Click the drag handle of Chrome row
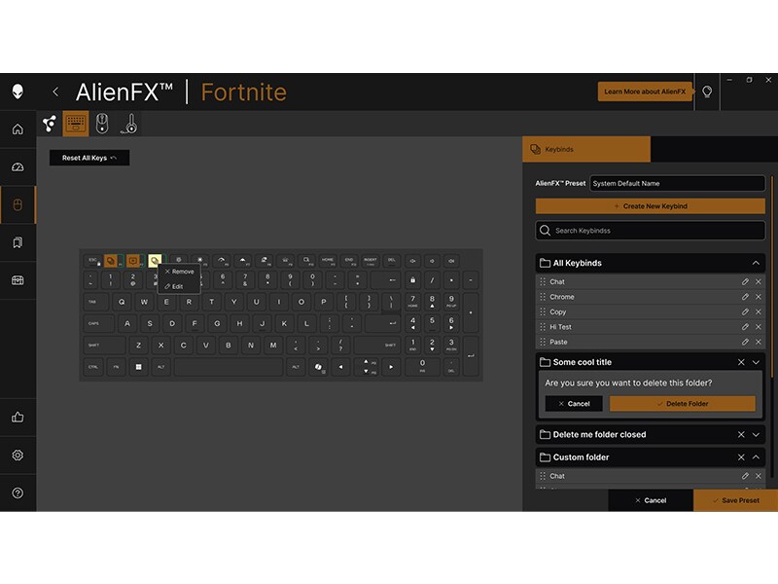 pos(543,297)
